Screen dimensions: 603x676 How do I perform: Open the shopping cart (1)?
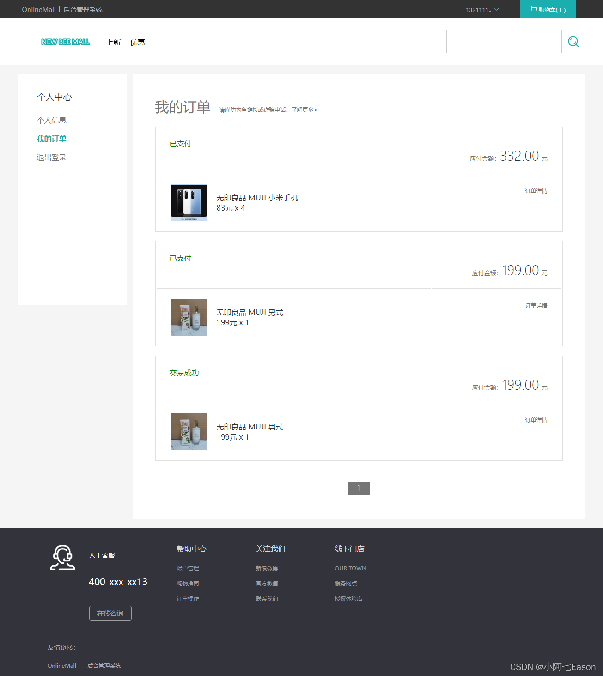[548, 10]
